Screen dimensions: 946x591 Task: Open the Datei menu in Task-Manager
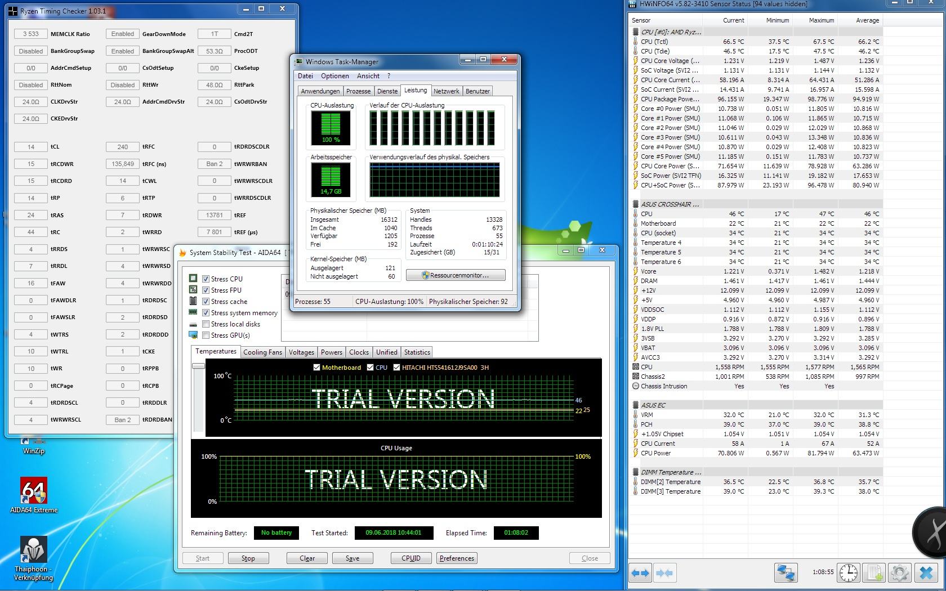pyautogui.click(x=305, y=76)
